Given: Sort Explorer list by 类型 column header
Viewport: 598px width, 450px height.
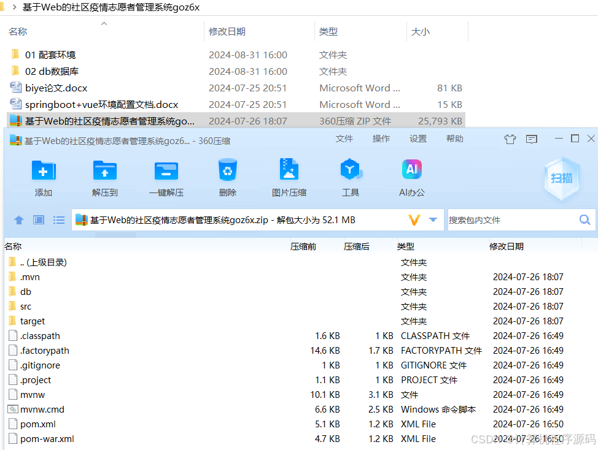Looking at the screenshot, I should coord(328,32).
